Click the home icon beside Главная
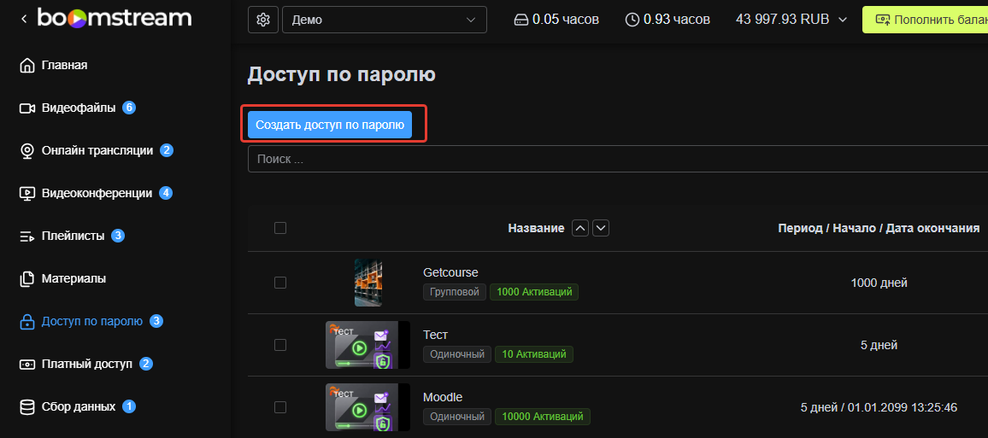Viewport: 988px width, 438px height. (x=27, y=66)
